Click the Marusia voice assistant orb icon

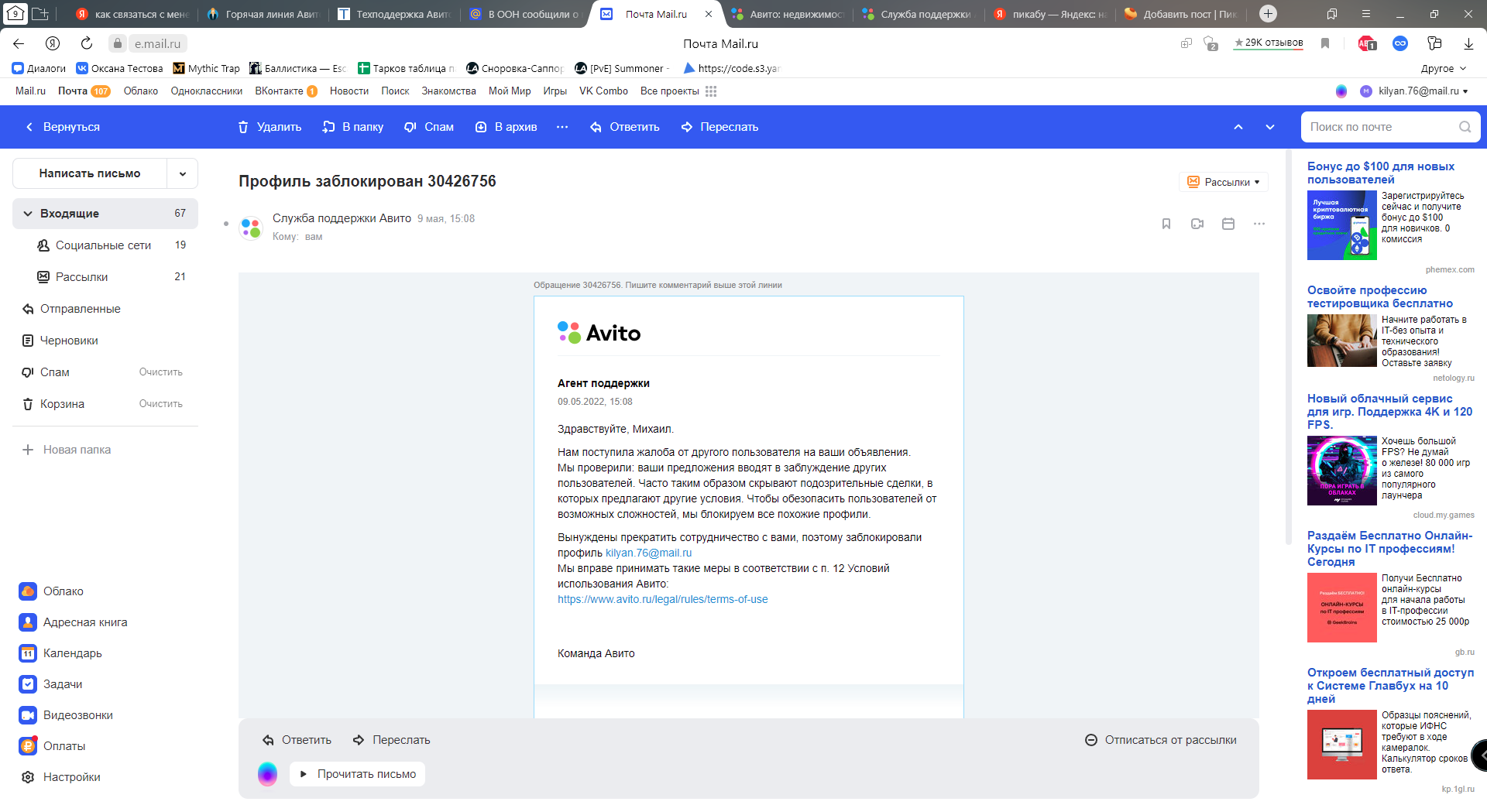267,774
